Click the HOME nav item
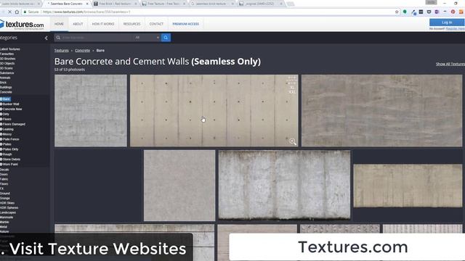Viewport: 465px width, 261px height. coord(59,24)
